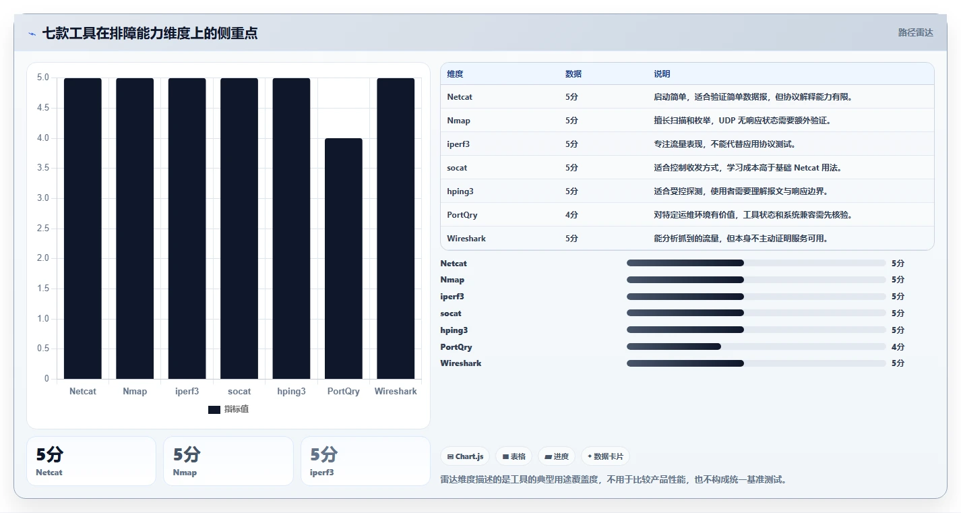The height and width of the screenshot is (513, 961).
Task: Click the socat bar in chart
Action: click(239, 229)
